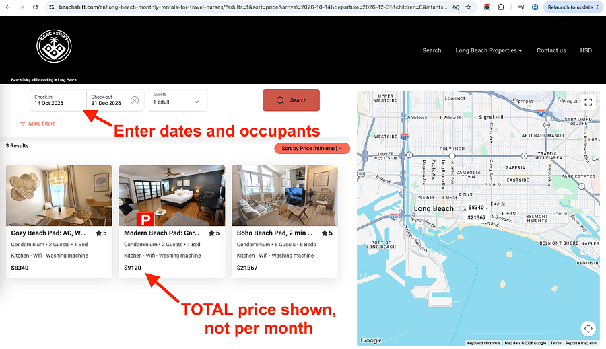Open map camera controls button

point(588,329)
